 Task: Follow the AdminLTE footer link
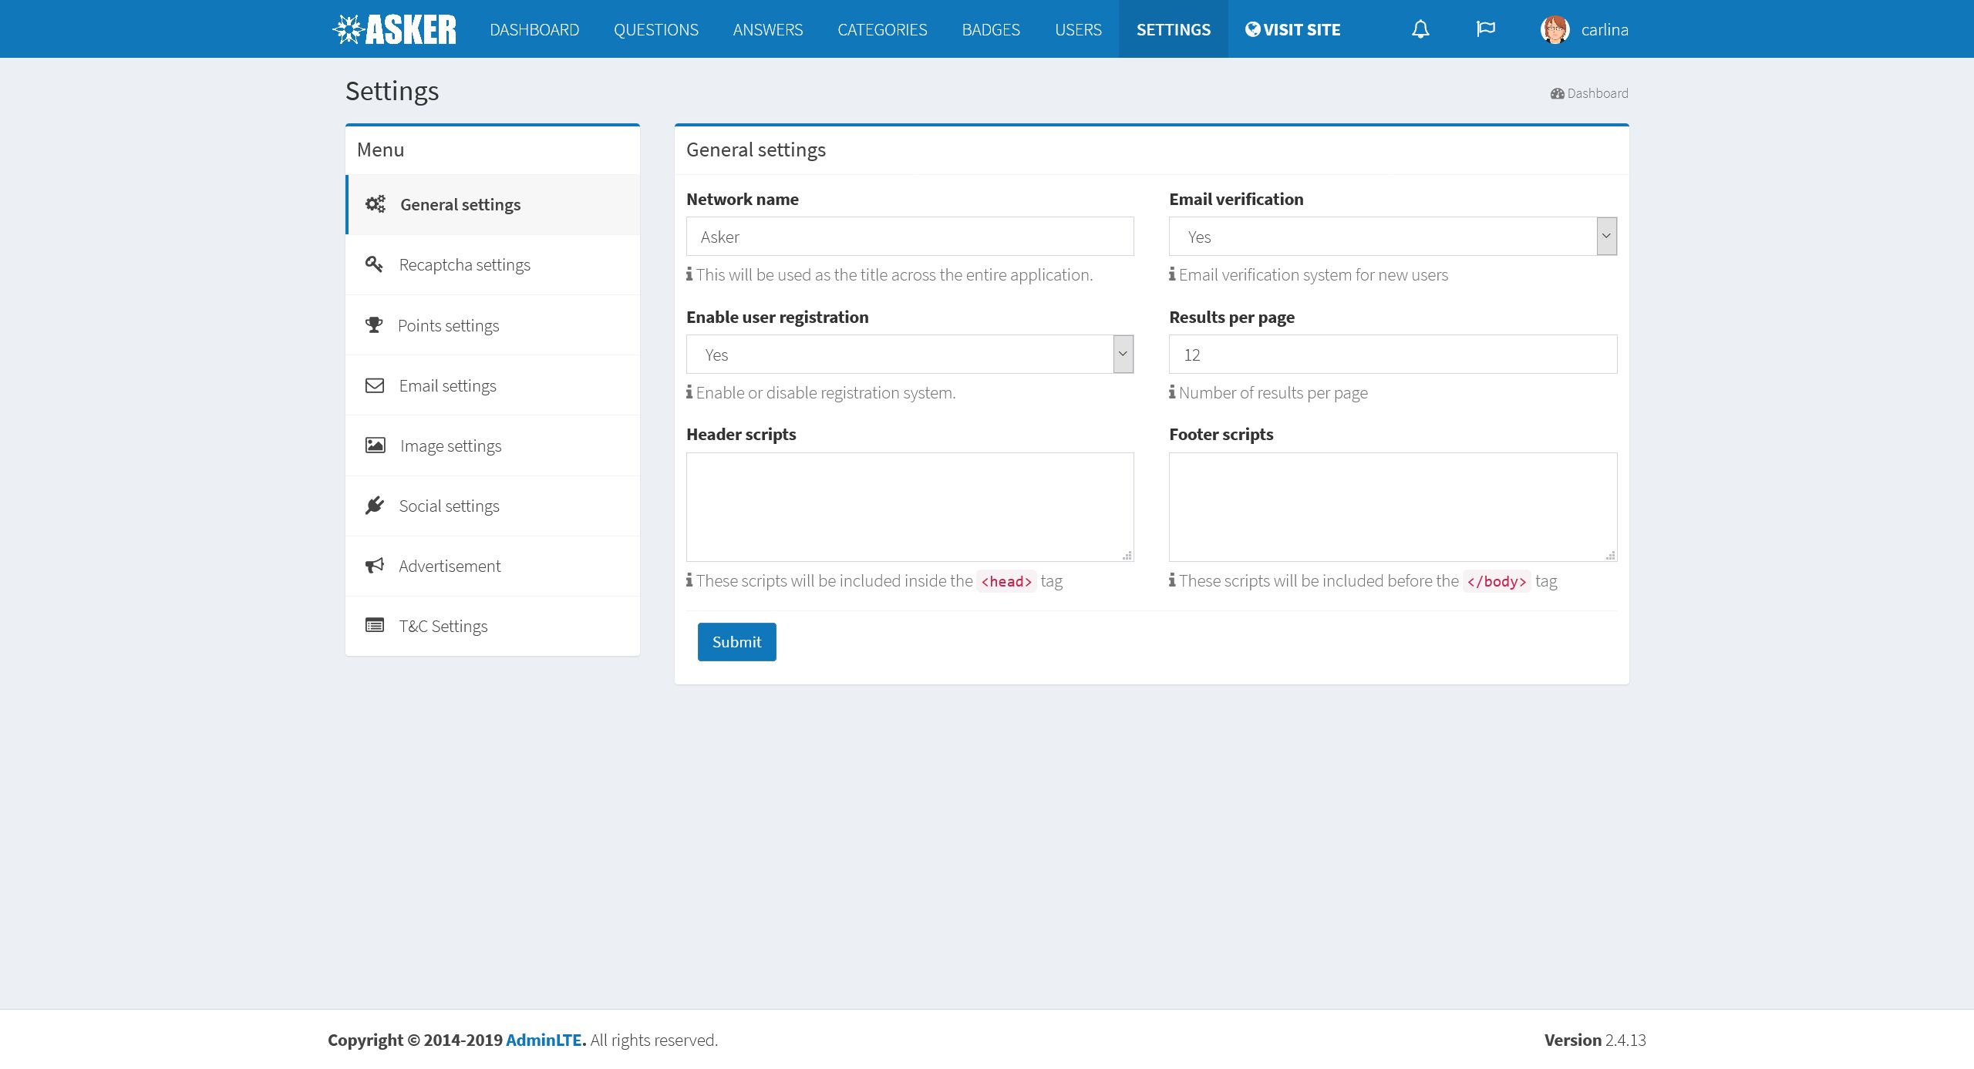coord(544,1040)
